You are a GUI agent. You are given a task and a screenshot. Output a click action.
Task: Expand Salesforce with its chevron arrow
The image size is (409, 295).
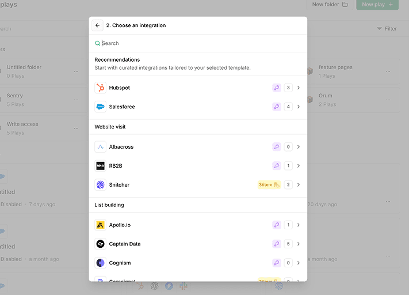coord(299,107)
